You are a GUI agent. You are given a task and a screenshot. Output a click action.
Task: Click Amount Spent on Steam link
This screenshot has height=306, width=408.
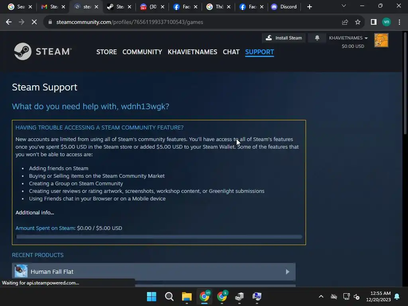pyautogui.click(x=45, y=228)
